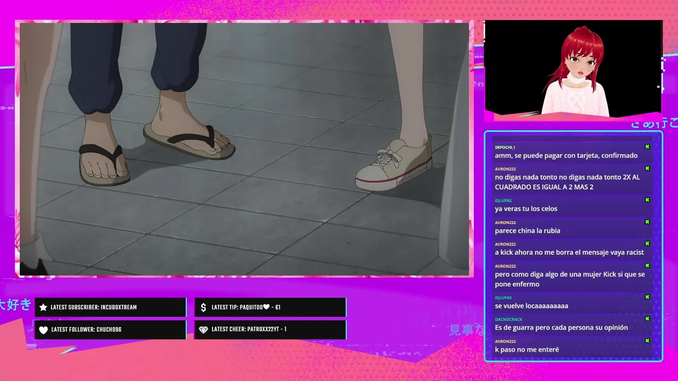This screenshot has height=381, width=678.
Task: Click message 'Es de guarra pero cada persona su opinión'
Action: [561, 328]
